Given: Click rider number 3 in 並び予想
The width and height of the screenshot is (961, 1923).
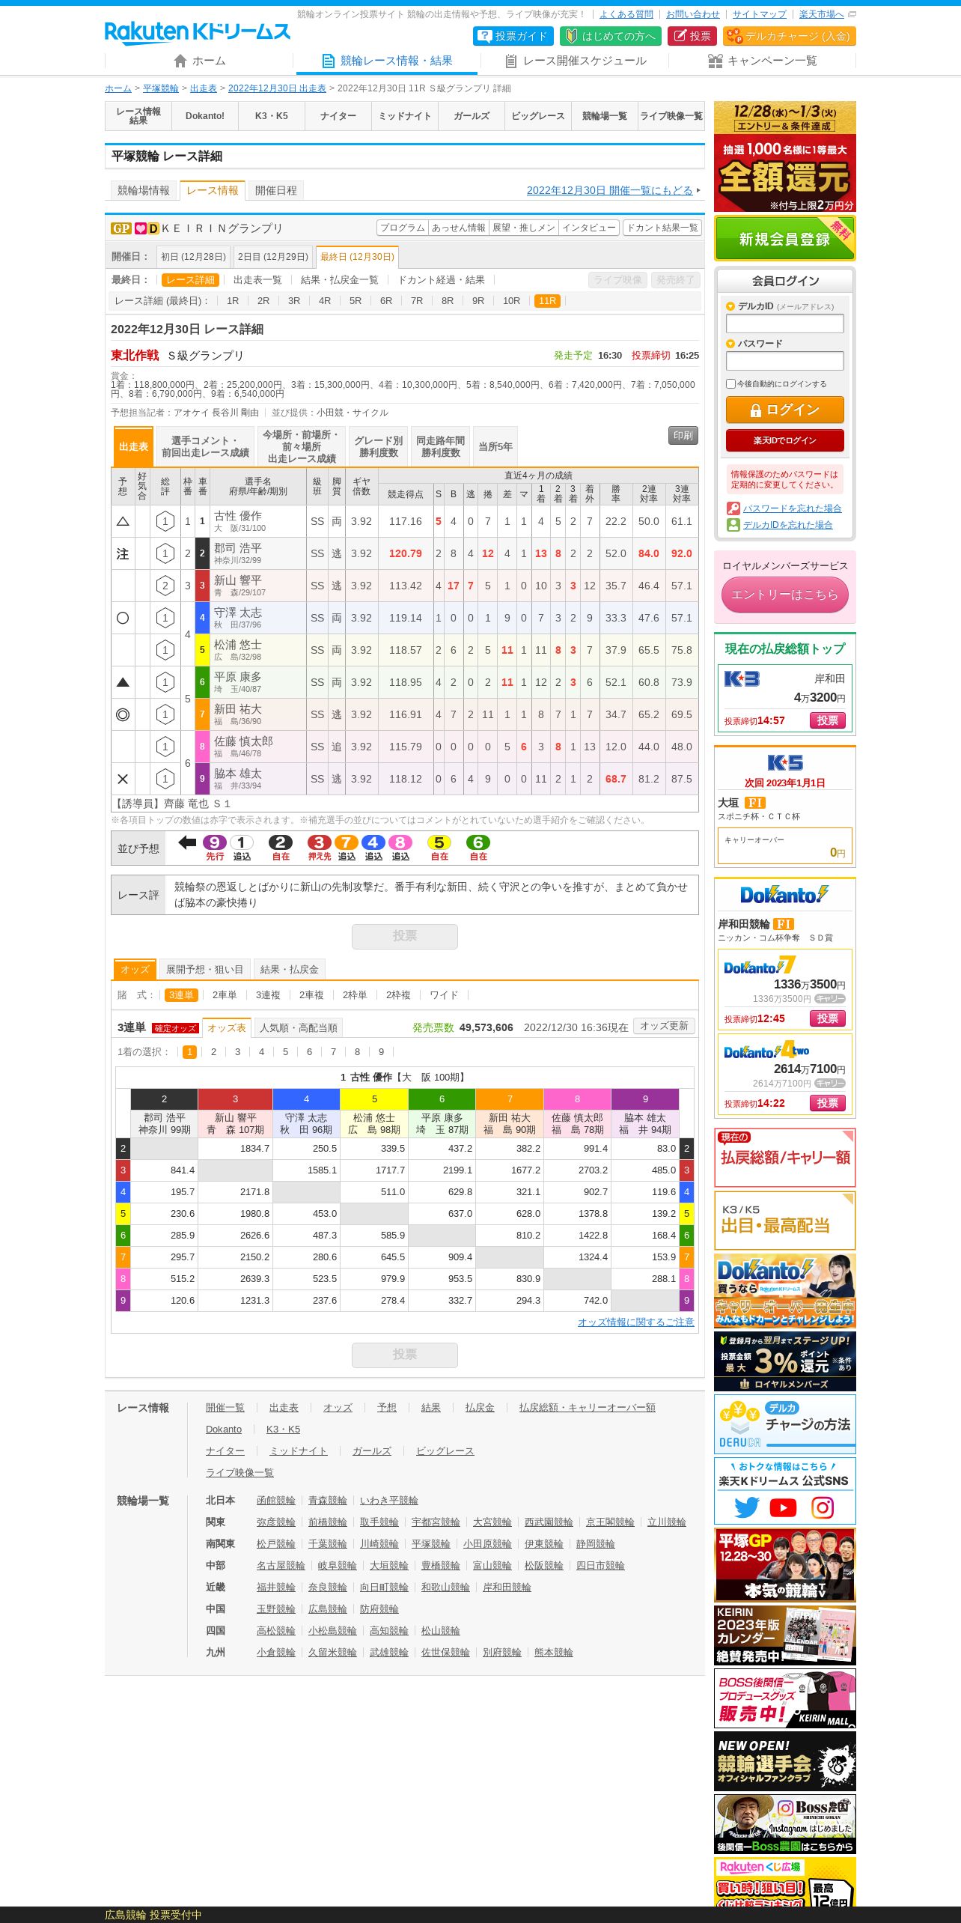Looking at the screenshot, I should [319, 842].
